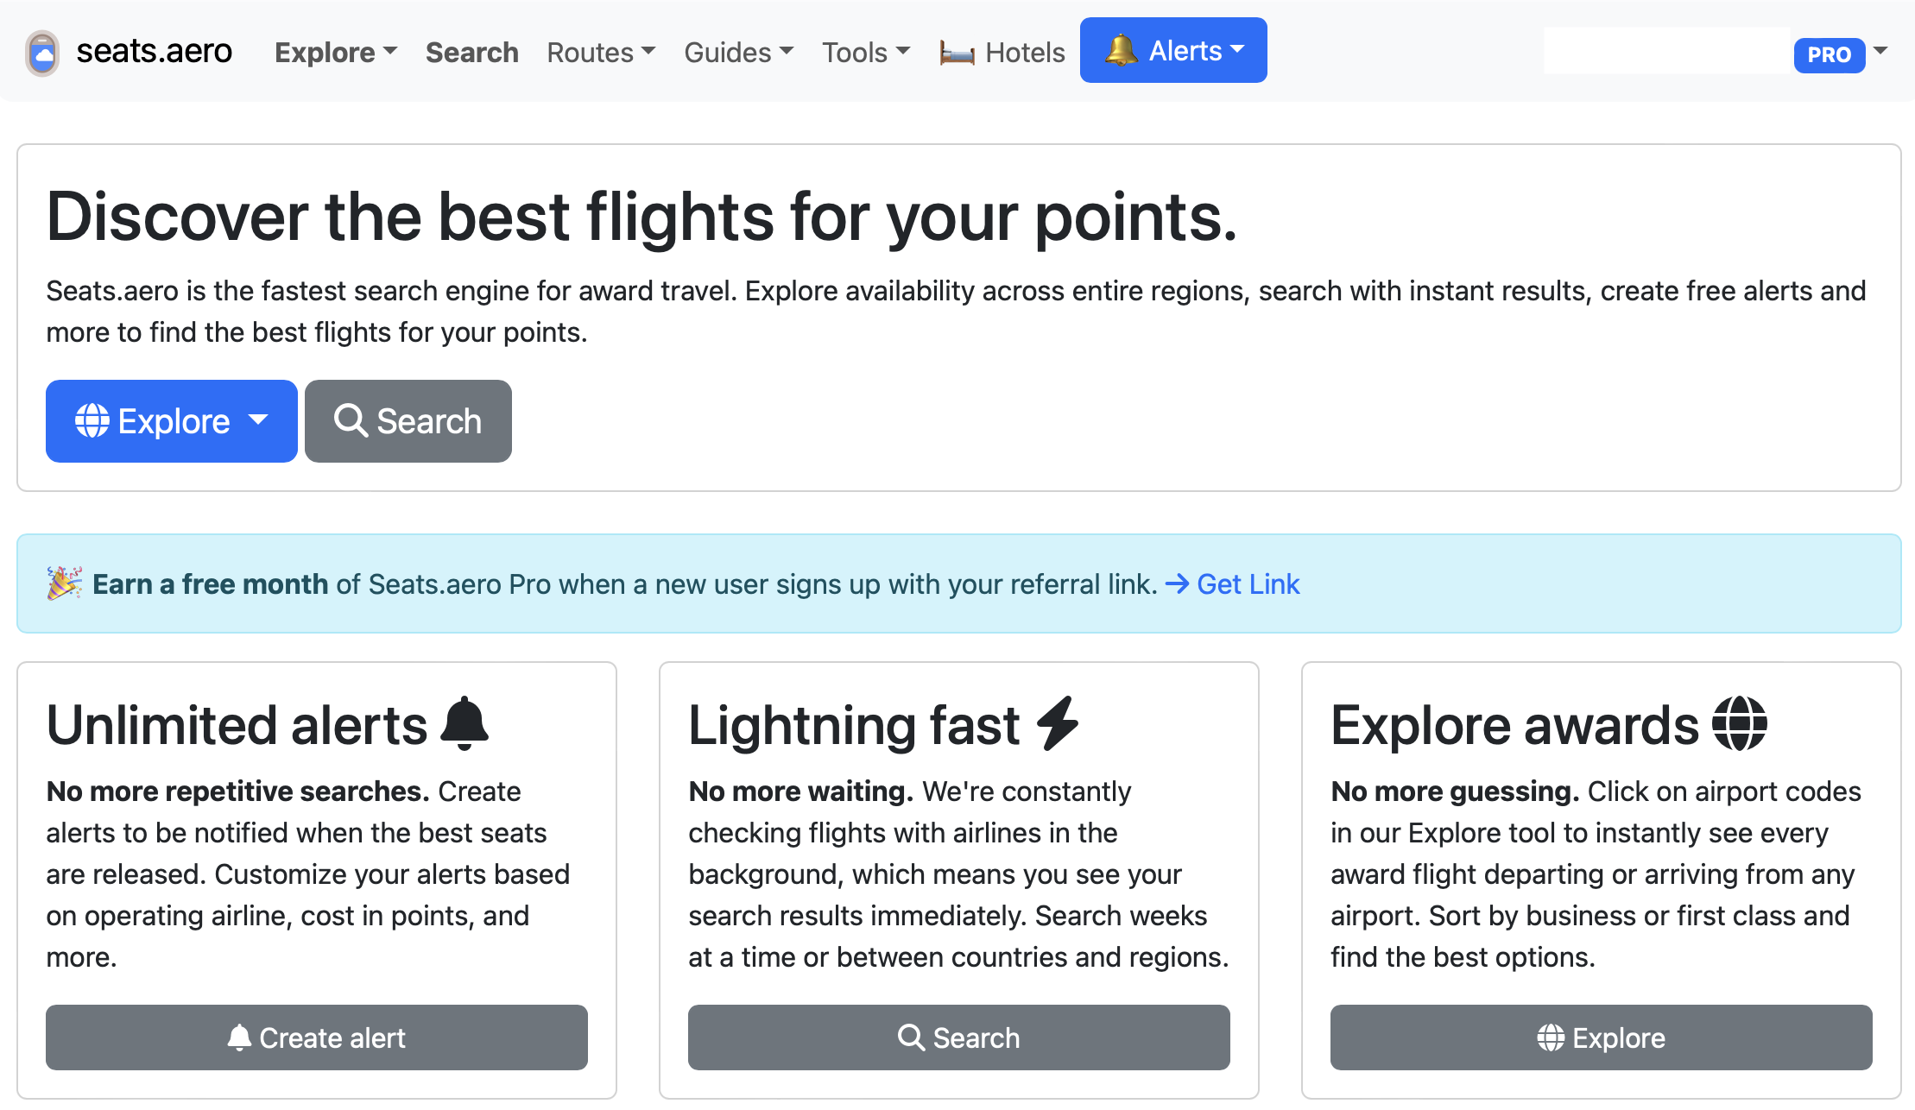Open the Routes dropdown menu
1915x1110 pixels.
click(601, 53)
